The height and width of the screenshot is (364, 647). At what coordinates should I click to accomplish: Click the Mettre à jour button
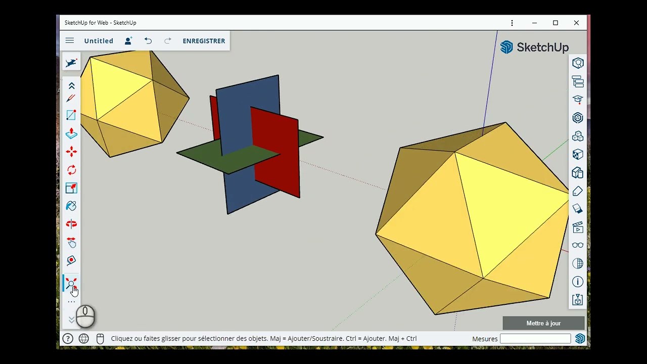click(x=543, y=323)
